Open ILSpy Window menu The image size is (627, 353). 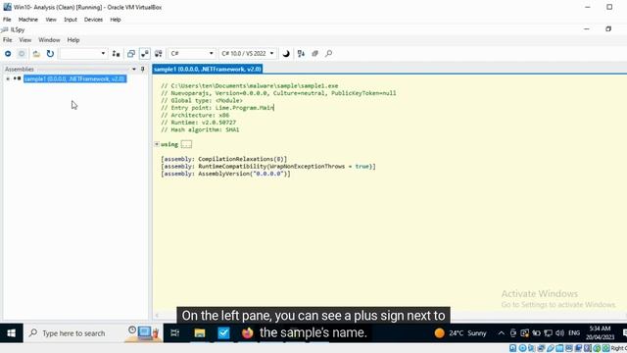pos(49,40)
